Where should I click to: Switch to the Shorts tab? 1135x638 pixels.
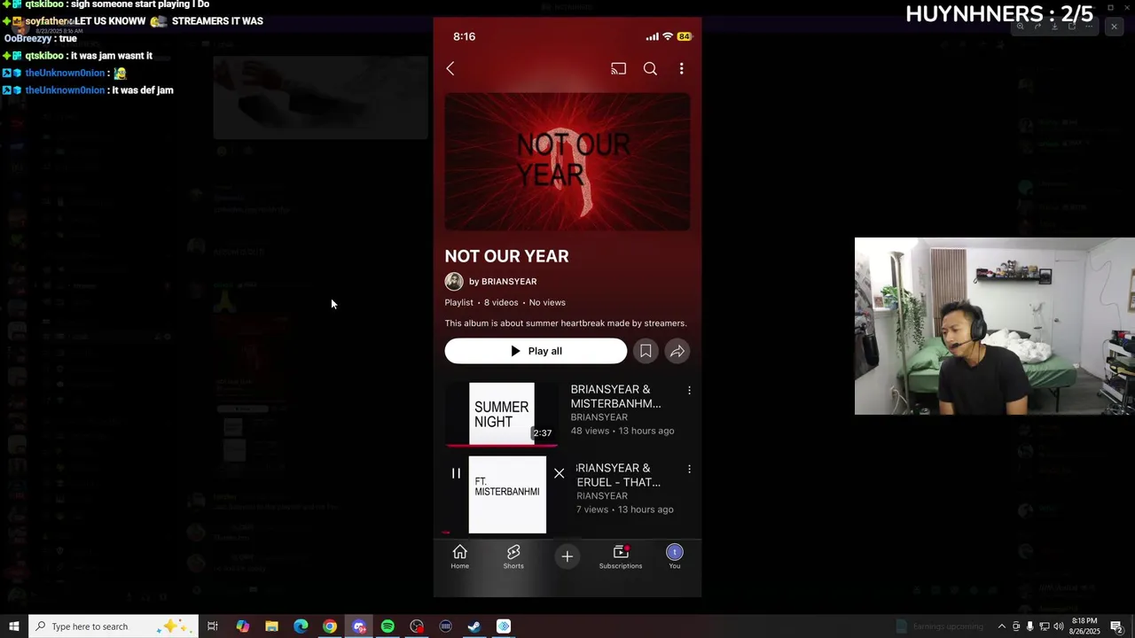pos(513,556)
